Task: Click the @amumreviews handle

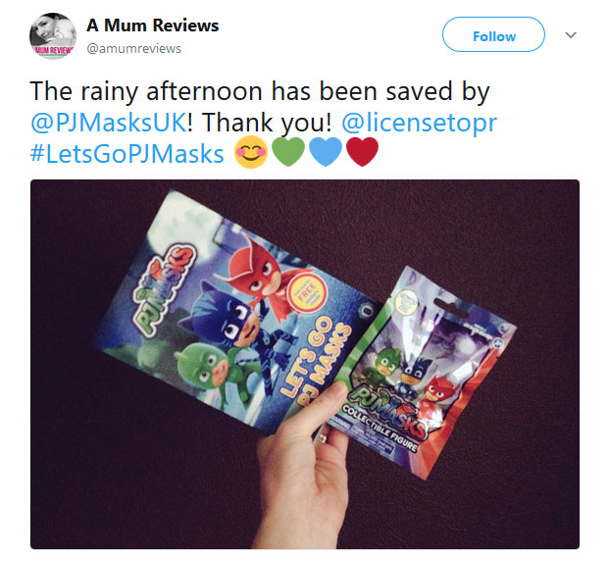Action: (133, 49)
